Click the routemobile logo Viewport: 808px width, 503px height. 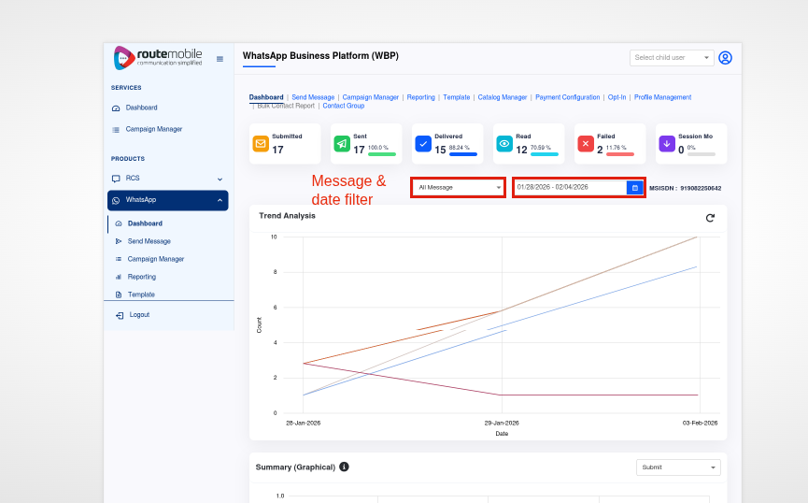(158, 57)
